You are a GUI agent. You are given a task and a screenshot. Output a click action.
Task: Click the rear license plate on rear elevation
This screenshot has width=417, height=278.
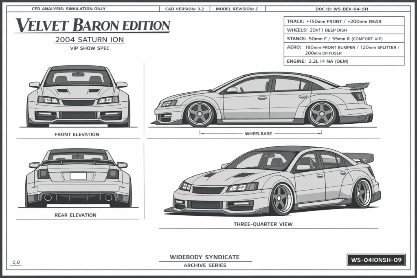coord(78,176)
